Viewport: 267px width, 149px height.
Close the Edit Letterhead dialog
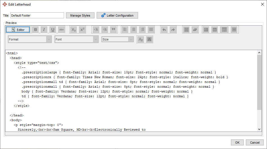263,4
